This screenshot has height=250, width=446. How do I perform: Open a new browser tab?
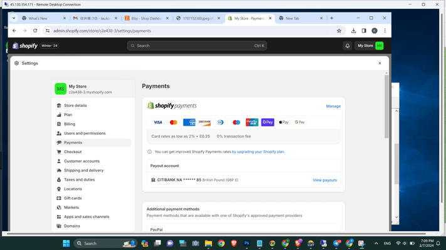332,18
